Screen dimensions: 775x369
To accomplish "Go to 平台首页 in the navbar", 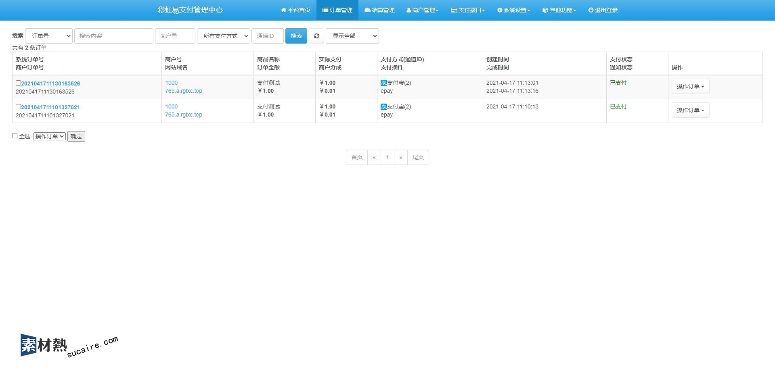I will point(295,10).
